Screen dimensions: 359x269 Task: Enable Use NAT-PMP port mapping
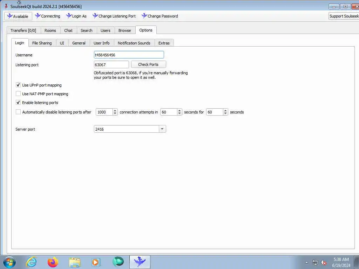point(18,94)
